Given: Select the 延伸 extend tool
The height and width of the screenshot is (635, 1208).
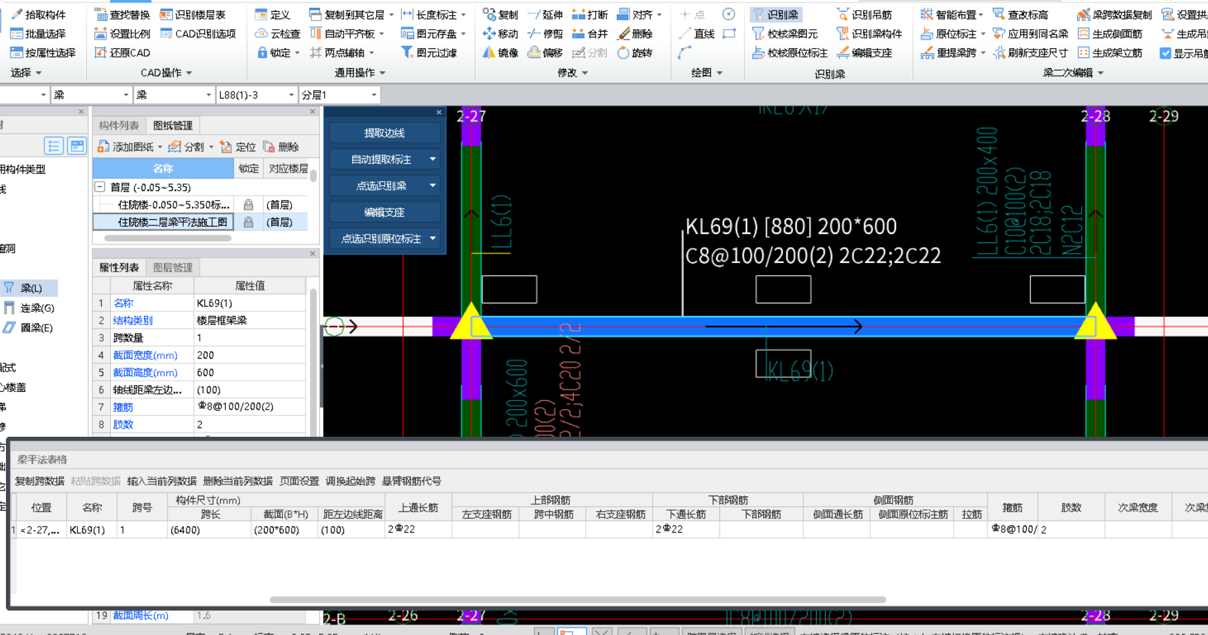Looking at the screenshot, I should coord(545,15).
